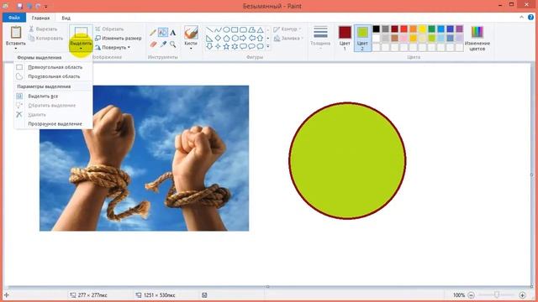Open the Customize Quick Access Toolbar arrow
538x302 pixels.
pos(46,6)
